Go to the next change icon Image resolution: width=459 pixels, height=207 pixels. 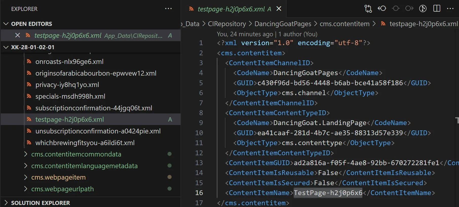tap(409, 9)
